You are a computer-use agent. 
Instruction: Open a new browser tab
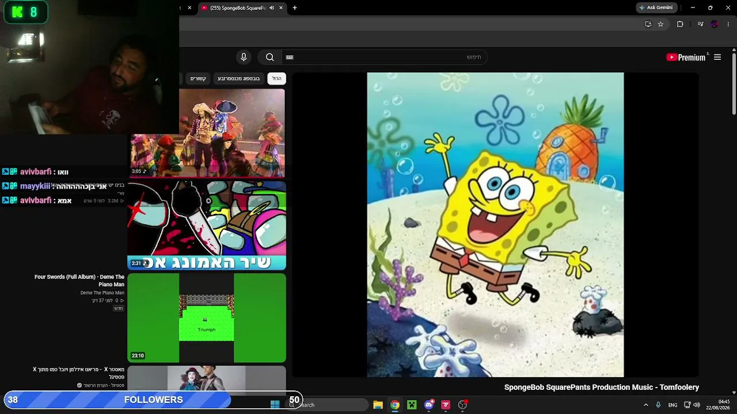(295, 8)
